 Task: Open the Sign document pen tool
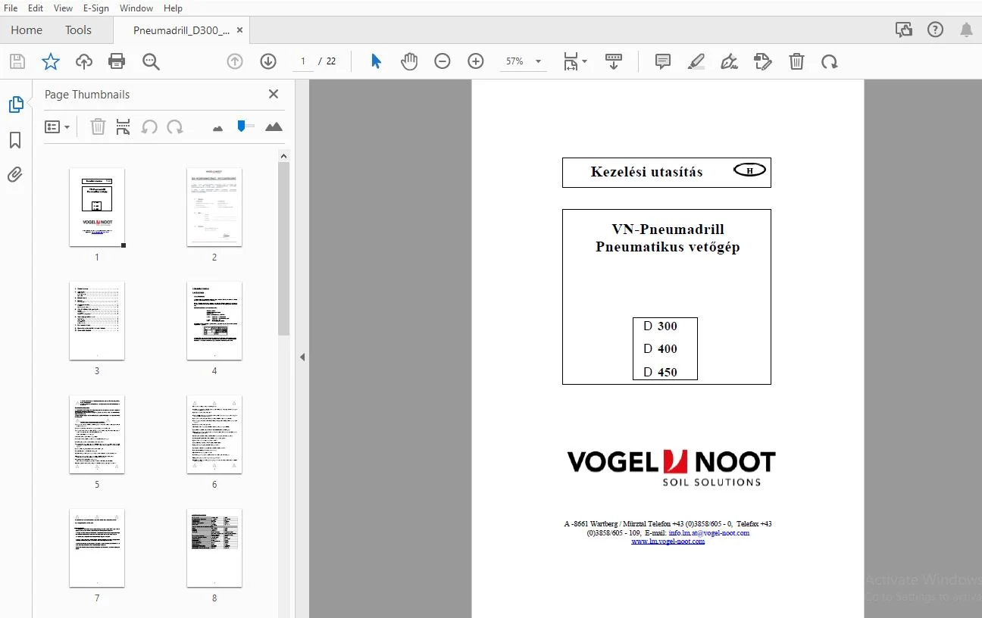[730, 61]
